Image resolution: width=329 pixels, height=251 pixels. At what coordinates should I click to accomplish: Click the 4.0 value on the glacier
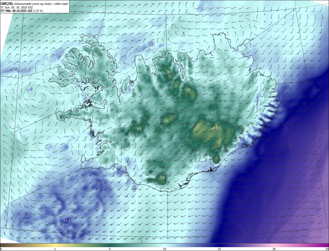coord(139,129)
